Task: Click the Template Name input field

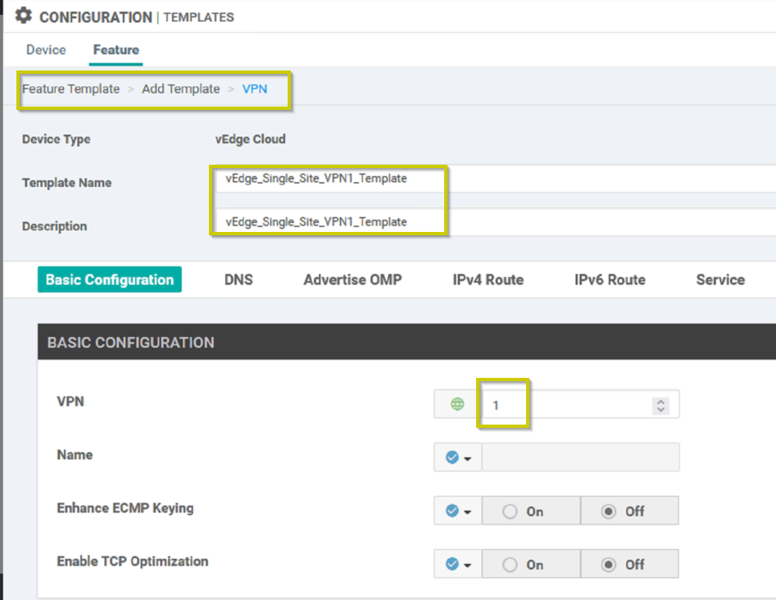Action: tap(495, 179)
